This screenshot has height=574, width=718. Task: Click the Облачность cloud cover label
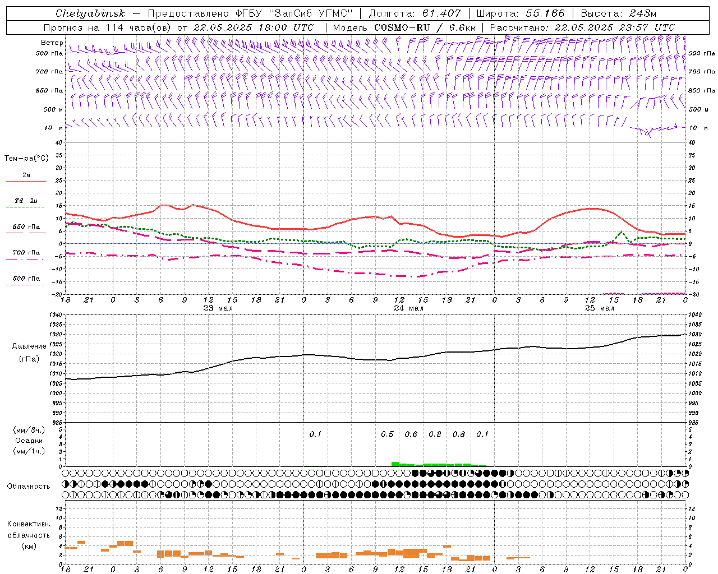click(x=29, y=487)
